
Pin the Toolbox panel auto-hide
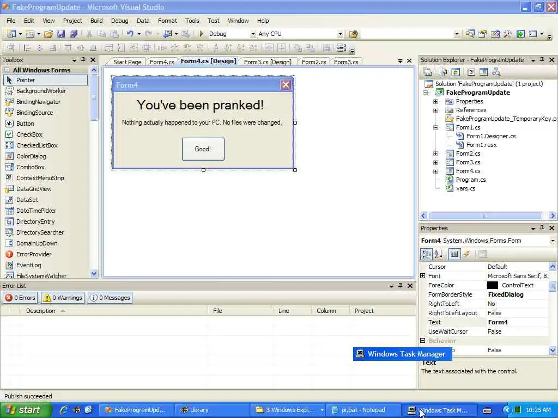click(x=83, y=60)
